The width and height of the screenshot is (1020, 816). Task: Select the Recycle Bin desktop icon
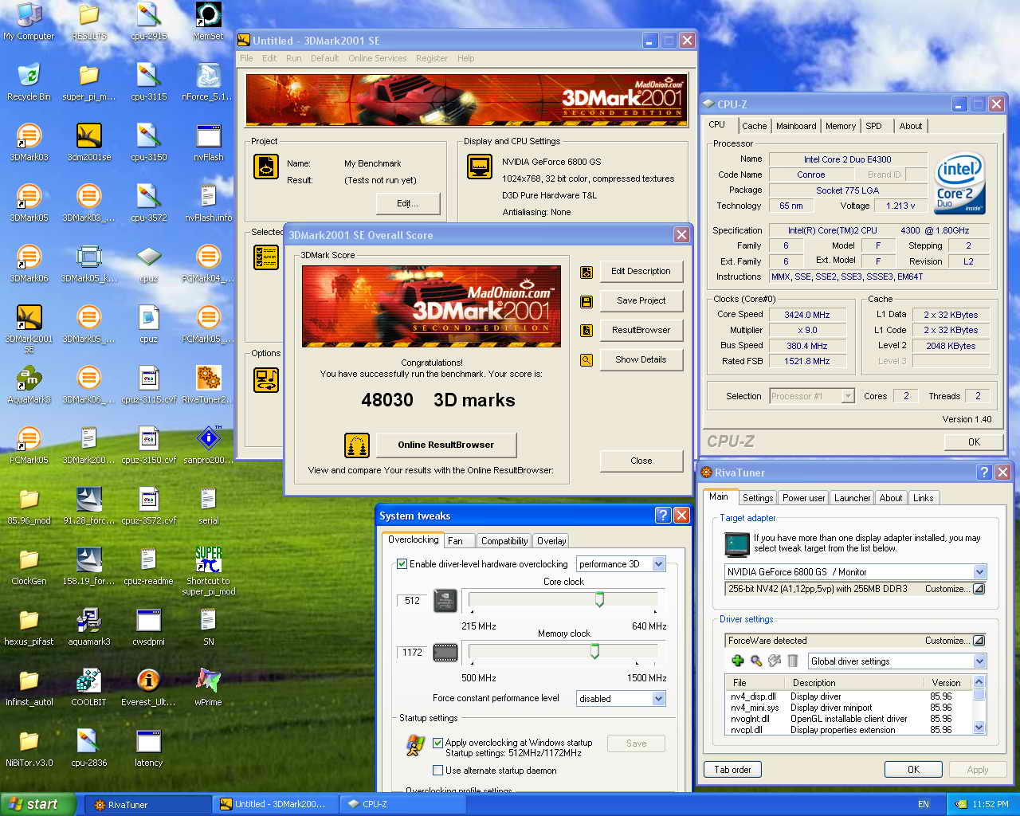pos(29,82)
